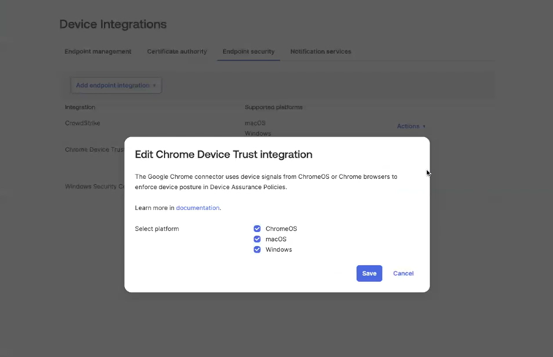Viewport: 553px width, 357px height.
Task: Toggle the ChromeOS platform checkbox
Action: pos(257,229)
